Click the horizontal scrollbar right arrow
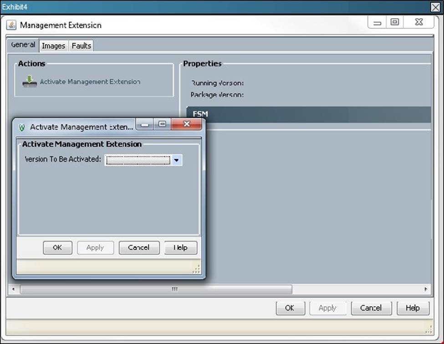Image resolution: width=444 pixels, height=344 pixels. tap(426, 289)
